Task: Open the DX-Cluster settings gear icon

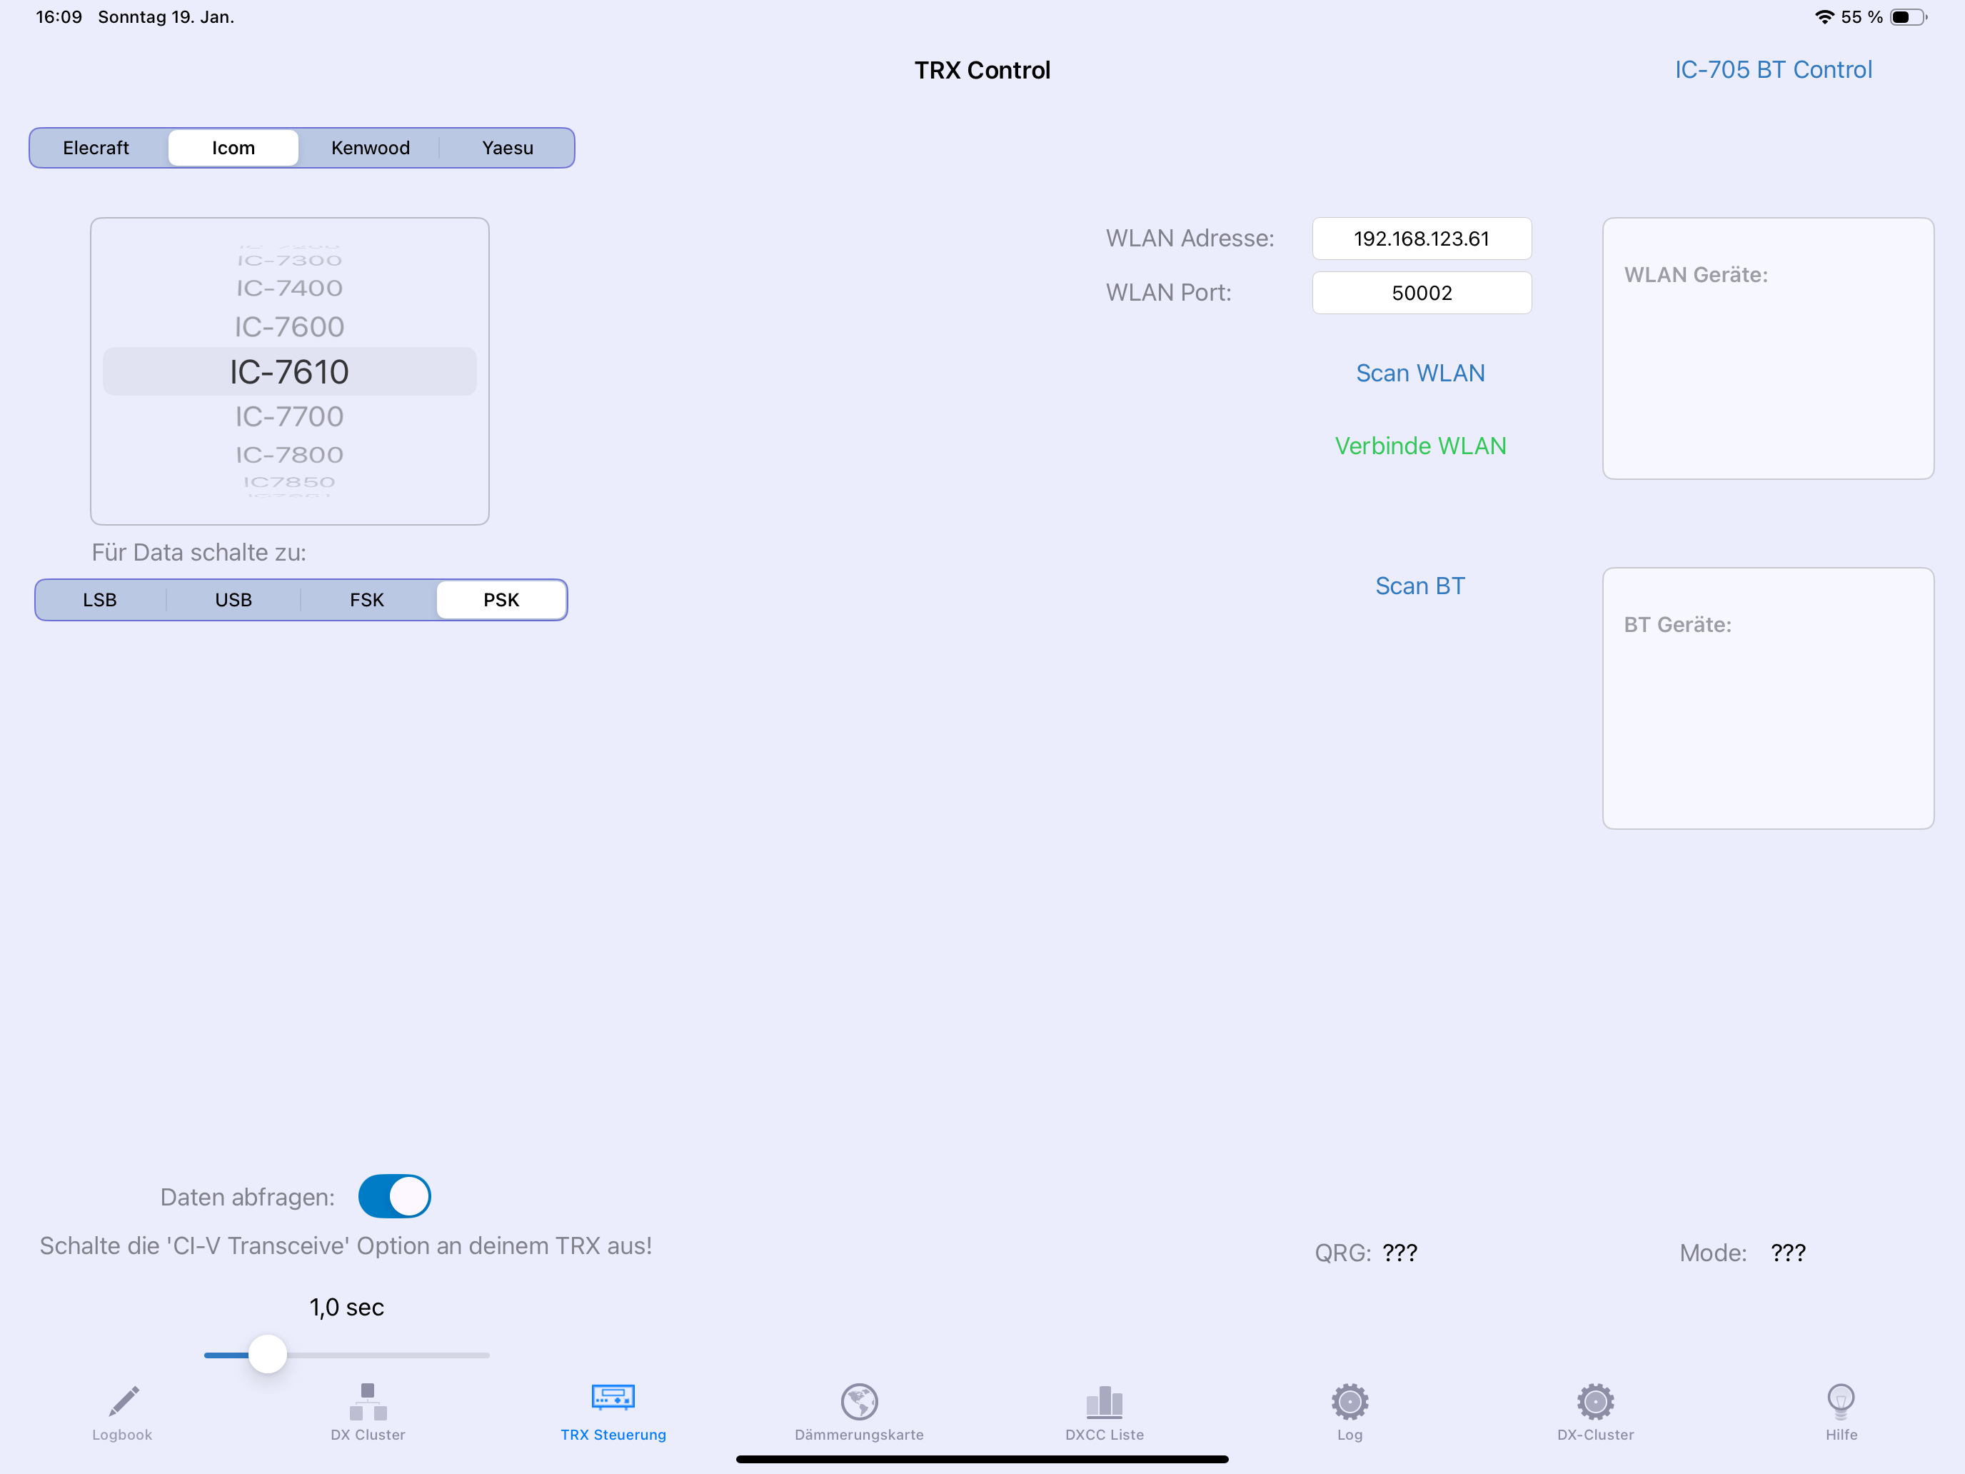Action: click(1595, 1401)
